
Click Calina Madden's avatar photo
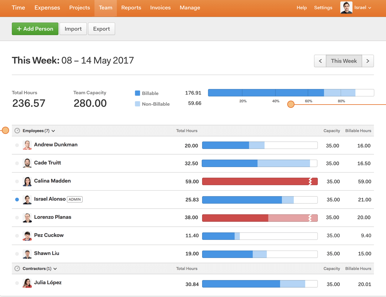pos(27,181)
